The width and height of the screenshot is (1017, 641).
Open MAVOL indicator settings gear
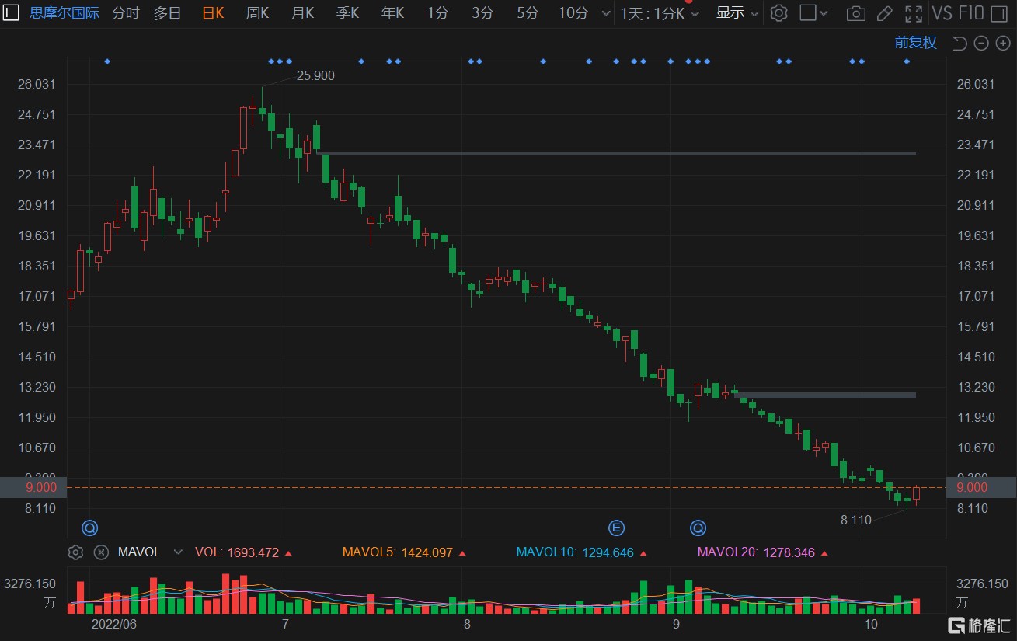tap(75, 552)
